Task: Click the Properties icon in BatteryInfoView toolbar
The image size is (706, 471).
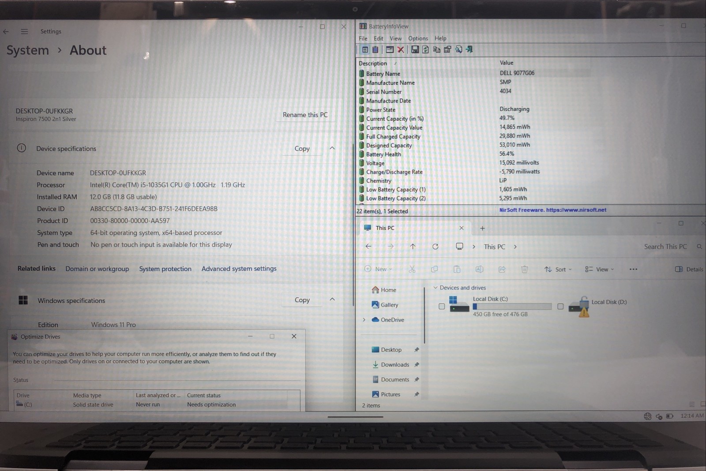Action: tap(447, 49)
